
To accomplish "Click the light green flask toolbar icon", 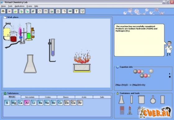I will tap(16, 11).
